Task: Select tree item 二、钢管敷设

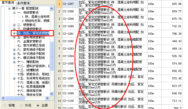Action: [26, 25]
